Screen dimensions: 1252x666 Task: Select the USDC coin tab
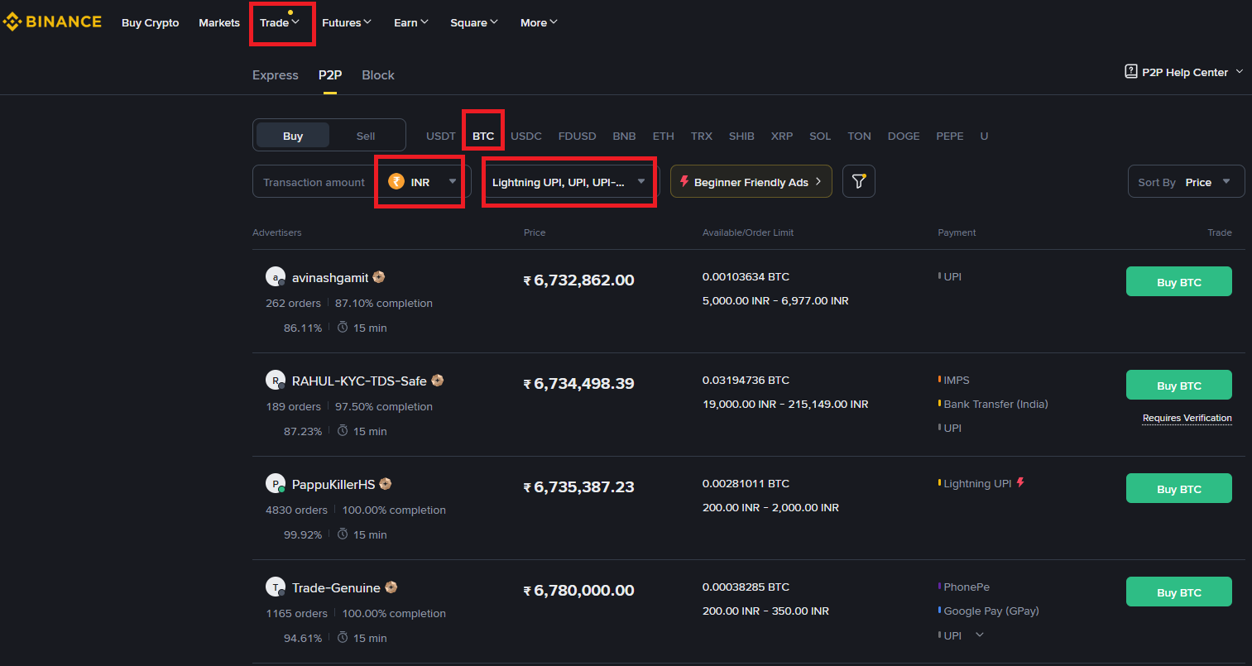coord(526,136)
